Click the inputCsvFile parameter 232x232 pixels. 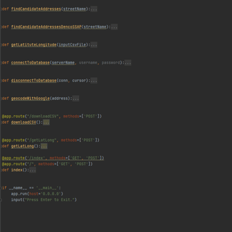(x=72, y=45)
